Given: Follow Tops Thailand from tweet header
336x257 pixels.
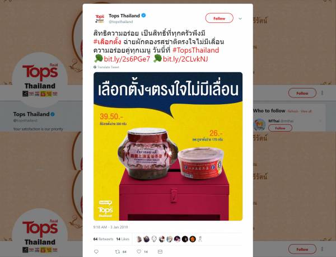Looking at the screenshot, I should [x=219, y=18].
